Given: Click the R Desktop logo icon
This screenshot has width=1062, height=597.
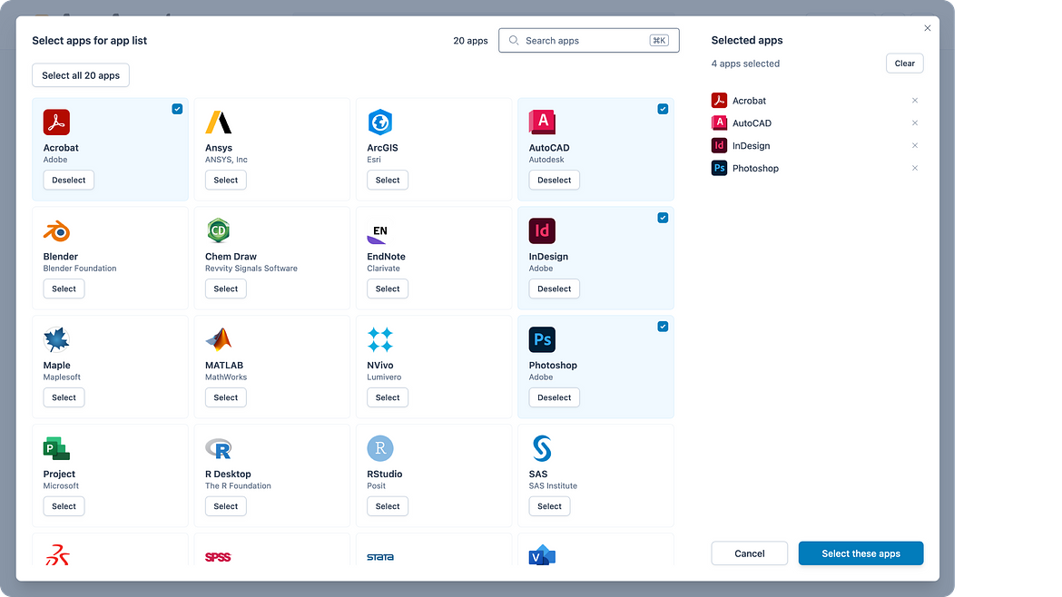Looking at the screenshot, I should point(219,448).
